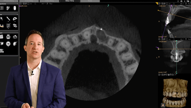Screen dimensions: 191x108
Task: Click the printer icon to print
Action: pos(8,37)
